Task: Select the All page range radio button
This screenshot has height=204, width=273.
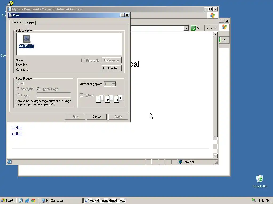Action: click(x=18, y=83)
